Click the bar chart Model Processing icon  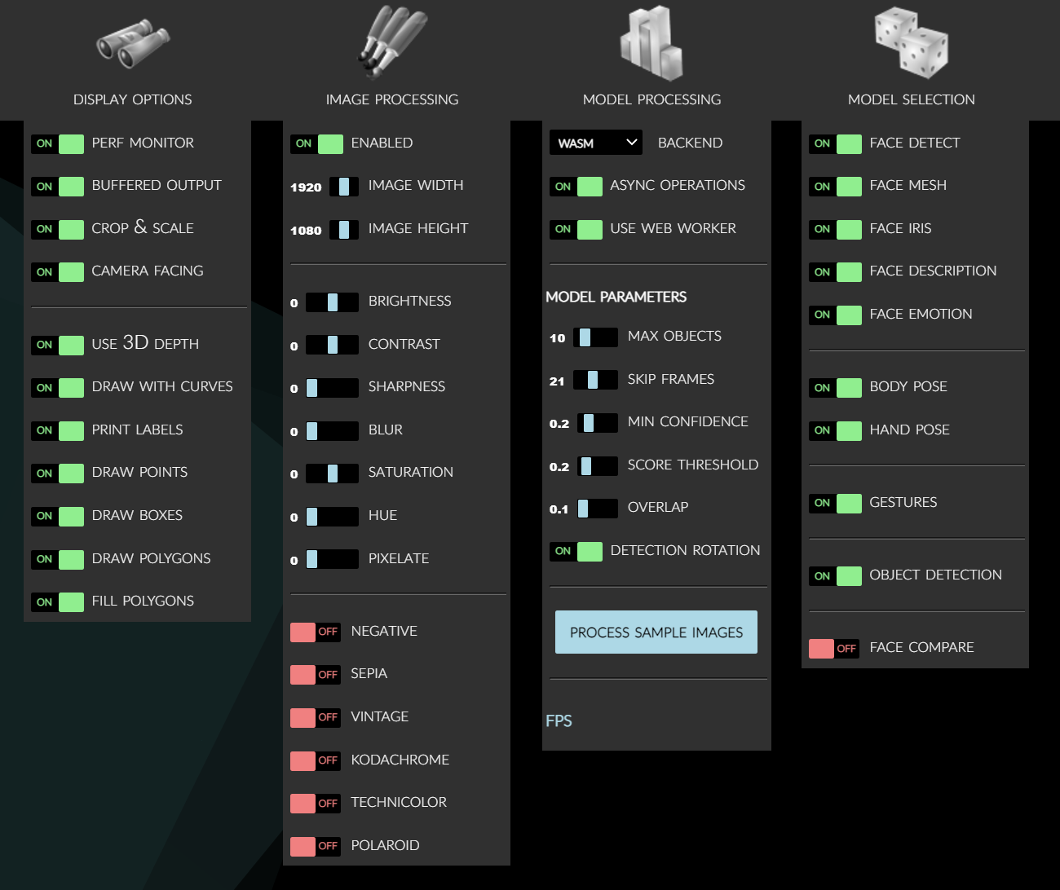coord(651,44)
